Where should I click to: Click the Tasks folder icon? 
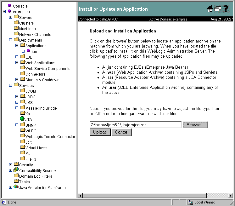pyautogui.click(x=16, y=181)
